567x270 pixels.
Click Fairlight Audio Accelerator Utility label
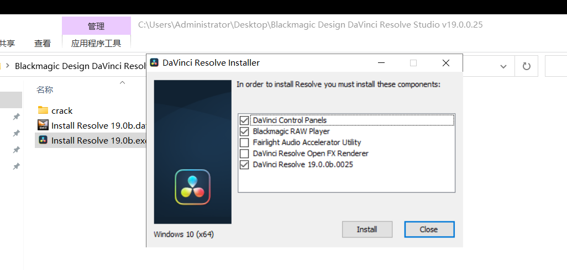[x=307, y=142]
